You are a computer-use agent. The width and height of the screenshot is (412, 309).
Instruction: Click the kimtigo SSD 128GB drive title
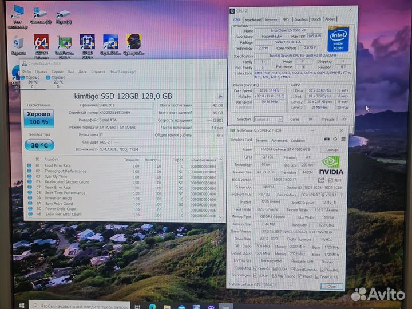[x=123, y=97]
